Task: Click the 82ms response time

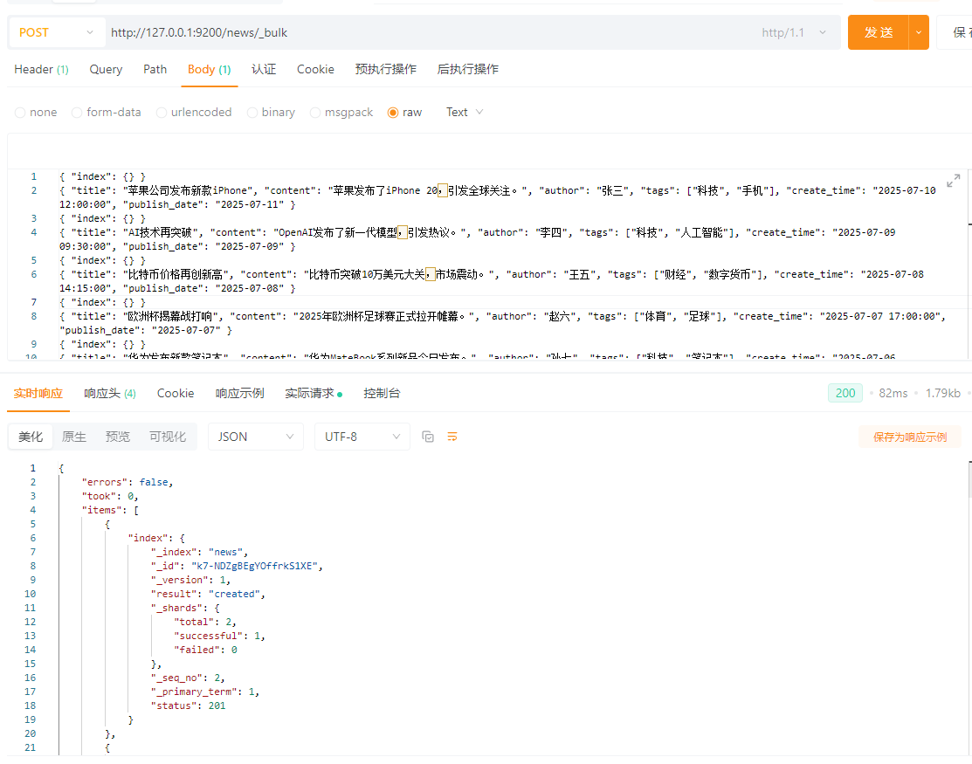Action: pos(893,394)
